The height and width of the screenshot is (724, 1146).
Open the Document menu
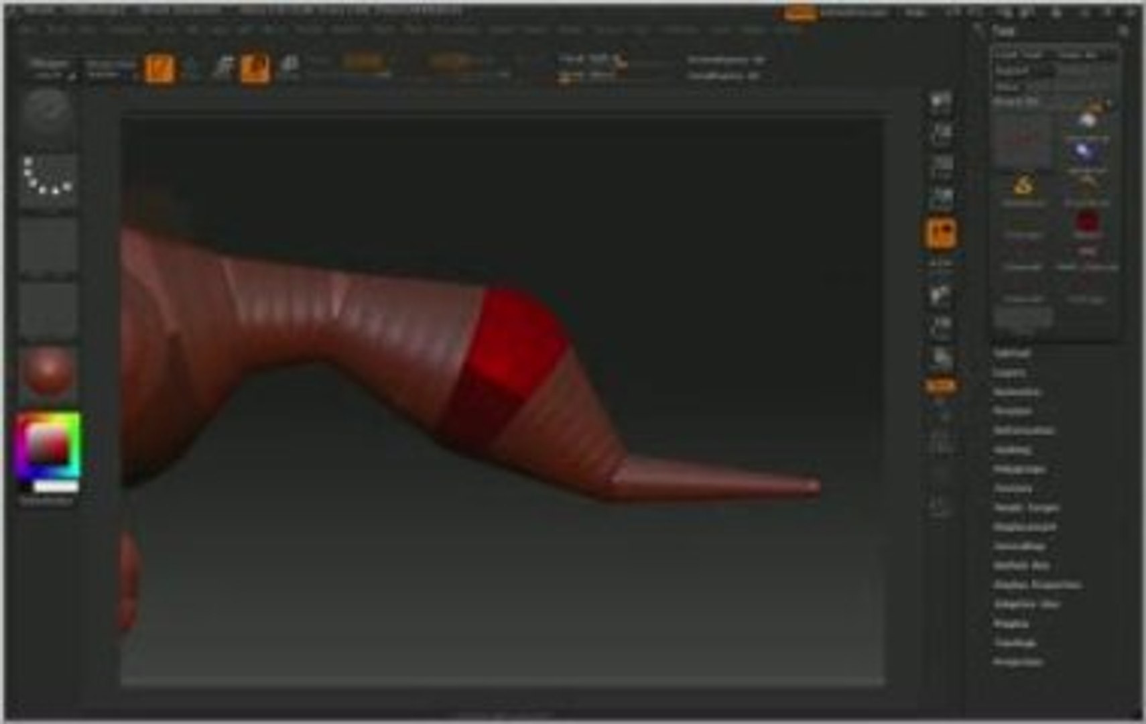127,30
